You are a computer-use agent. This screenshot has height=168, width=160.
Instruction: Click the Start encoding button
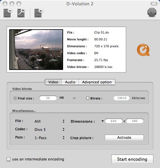[132, 159]
